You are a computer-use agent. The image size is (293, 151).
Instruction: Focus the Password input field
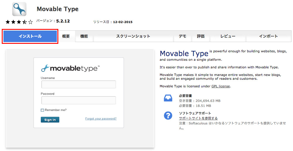(x=79, y=100)
